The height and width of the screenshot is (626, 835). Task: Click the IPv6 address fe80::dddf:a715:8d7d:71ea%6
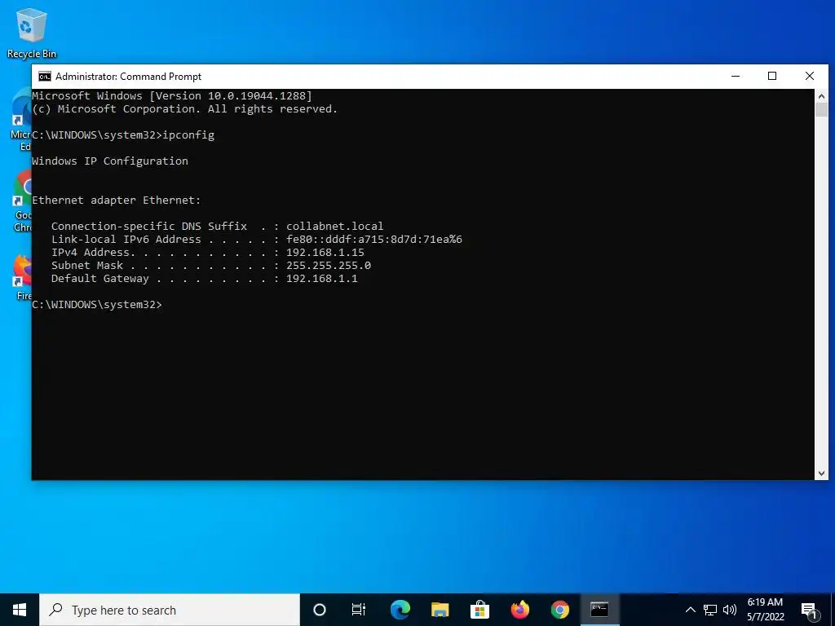pos(373,239)
